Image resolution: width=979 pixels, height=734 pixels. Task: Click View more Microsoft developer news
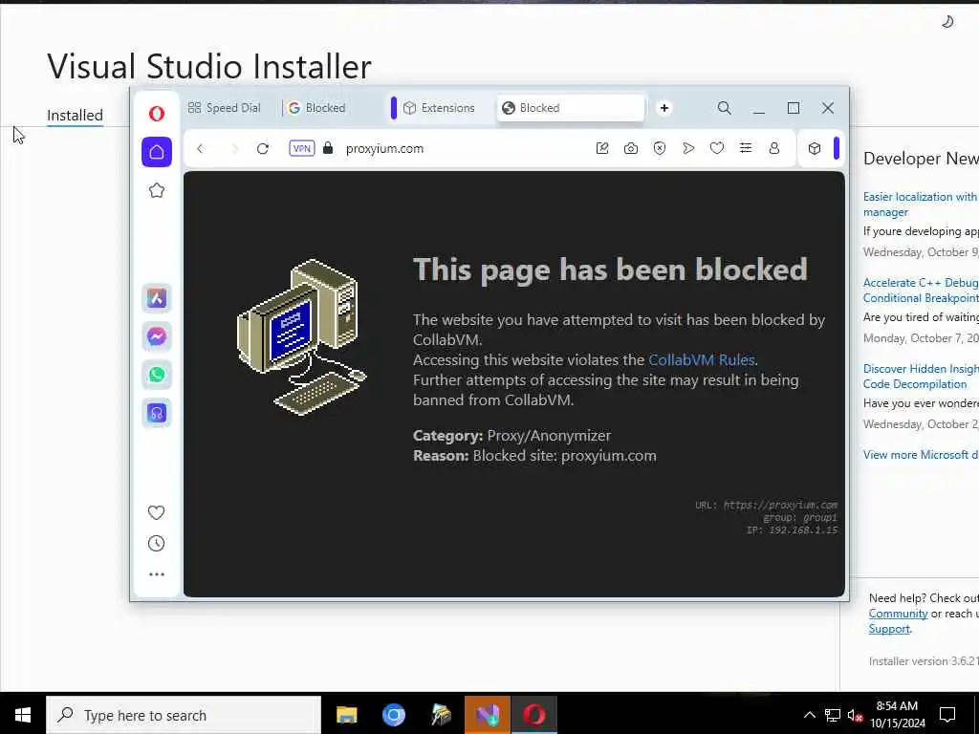pos(921,454)
